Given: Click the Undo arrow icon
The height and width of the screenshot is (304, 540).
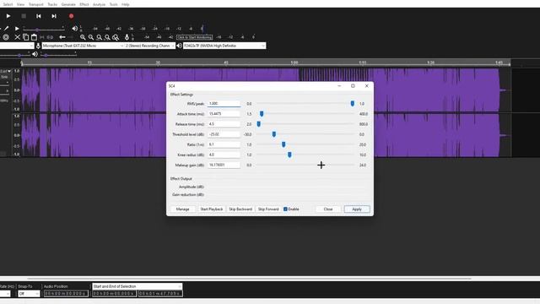Looking at the screenshot, I should tap(62, 37).
